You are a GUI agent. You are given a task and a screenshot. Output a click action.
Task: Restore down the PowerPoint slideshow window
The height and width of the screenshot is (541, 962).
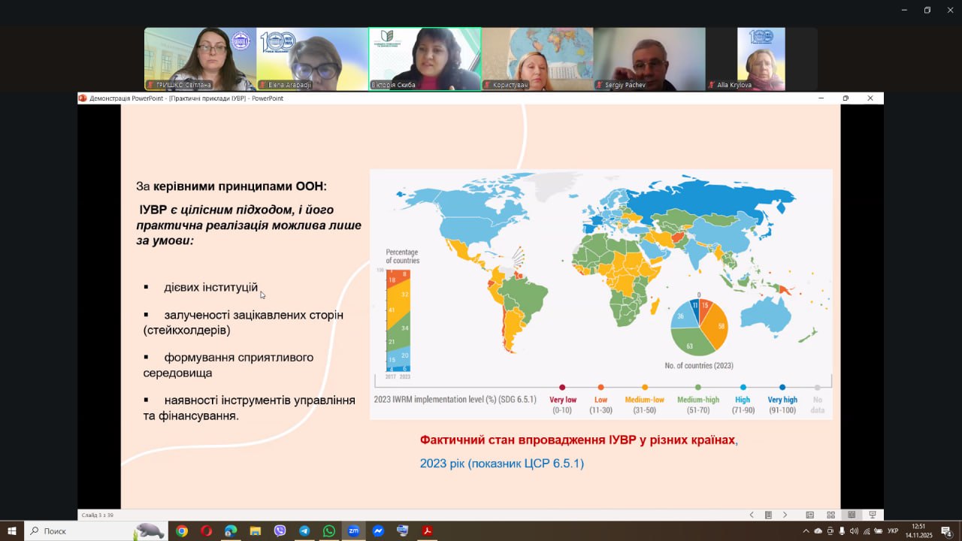(846, 98)
